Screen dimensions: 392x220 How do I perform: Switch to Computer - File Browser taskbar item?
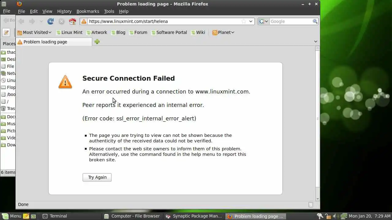click(133, 216)
